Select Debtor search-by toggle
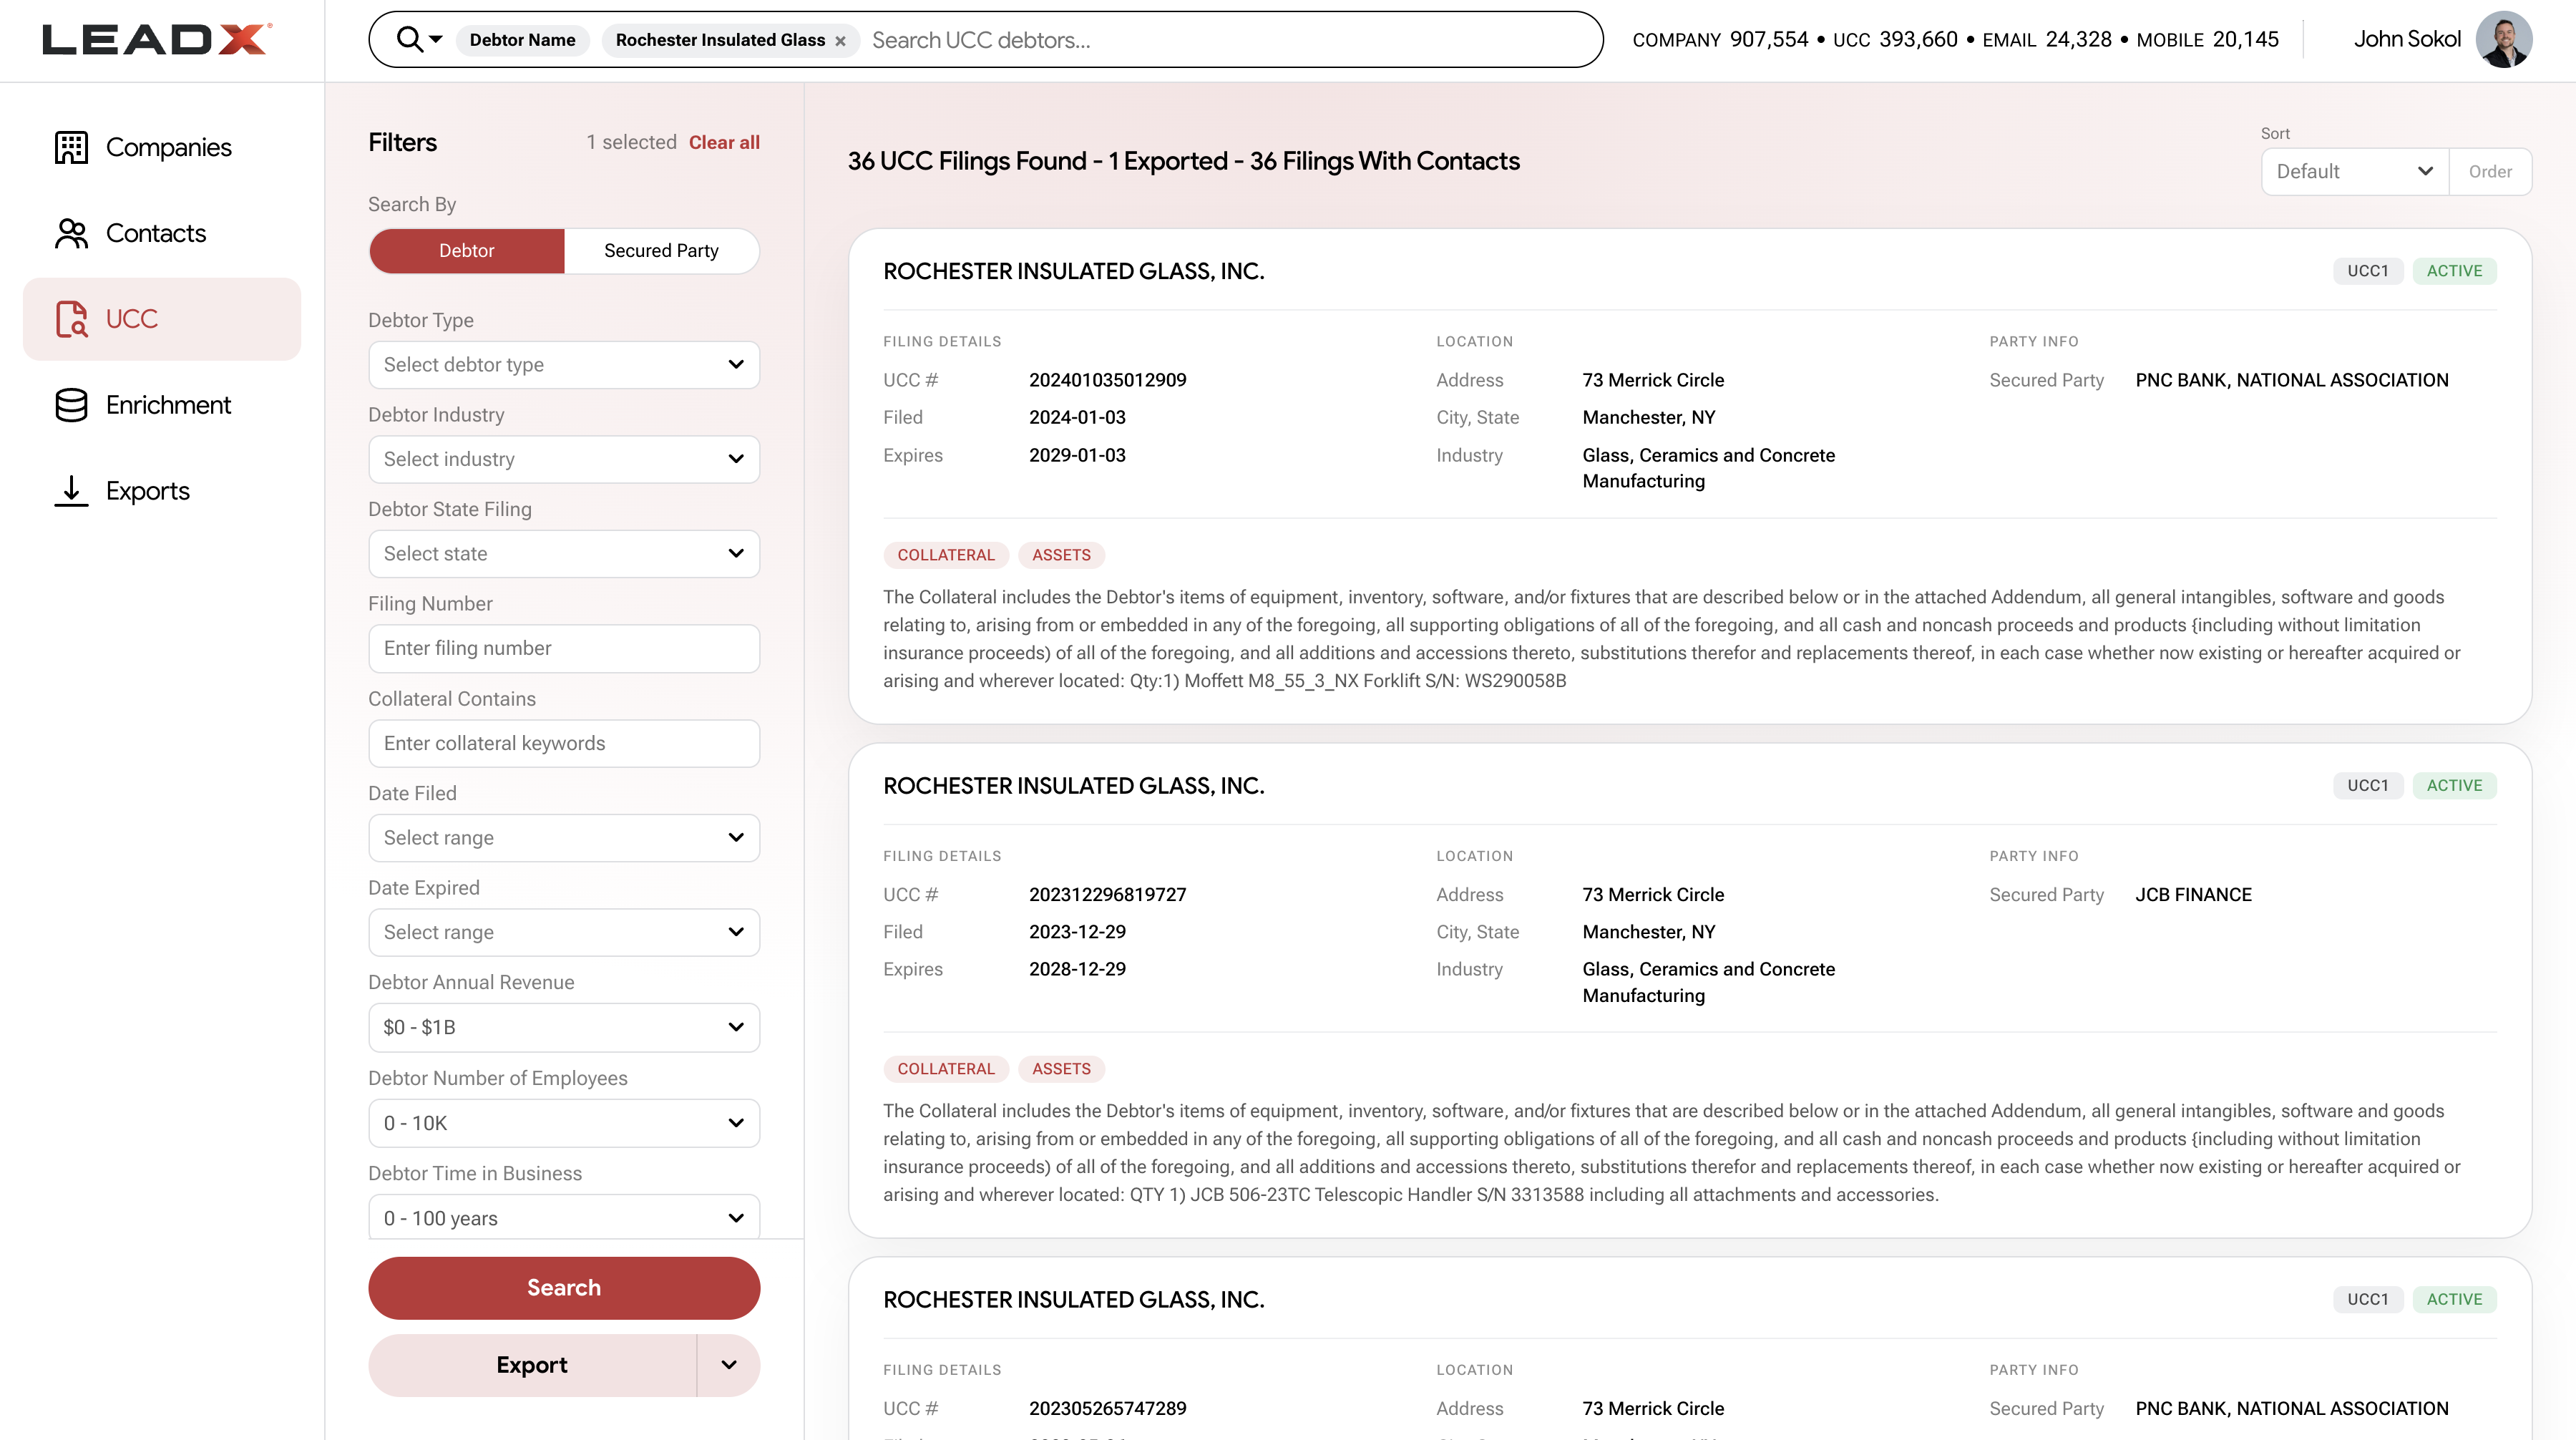 pyautogui.click(x=466, y=251)
